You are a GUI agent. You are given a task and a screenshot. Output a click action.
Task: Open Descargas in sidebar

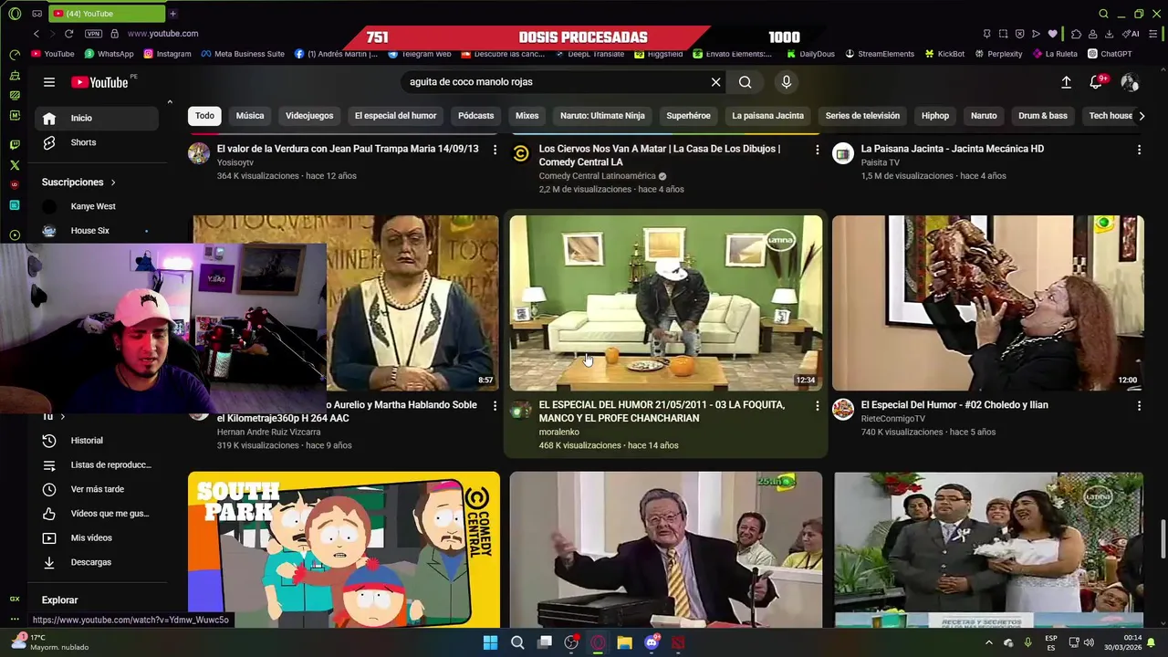point(97,562)
